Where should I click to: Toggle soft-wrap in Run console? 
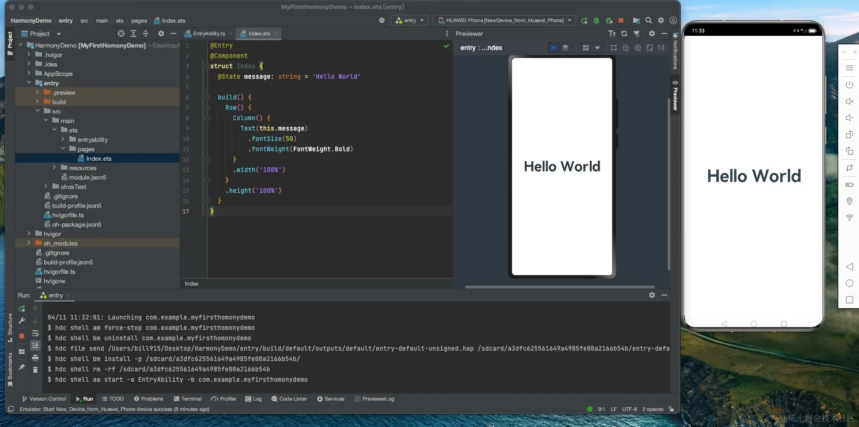click(35, 333)
